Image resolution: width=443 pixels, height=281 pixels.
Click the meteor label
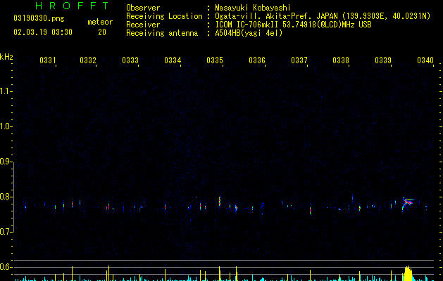click(x=100, y=22)
